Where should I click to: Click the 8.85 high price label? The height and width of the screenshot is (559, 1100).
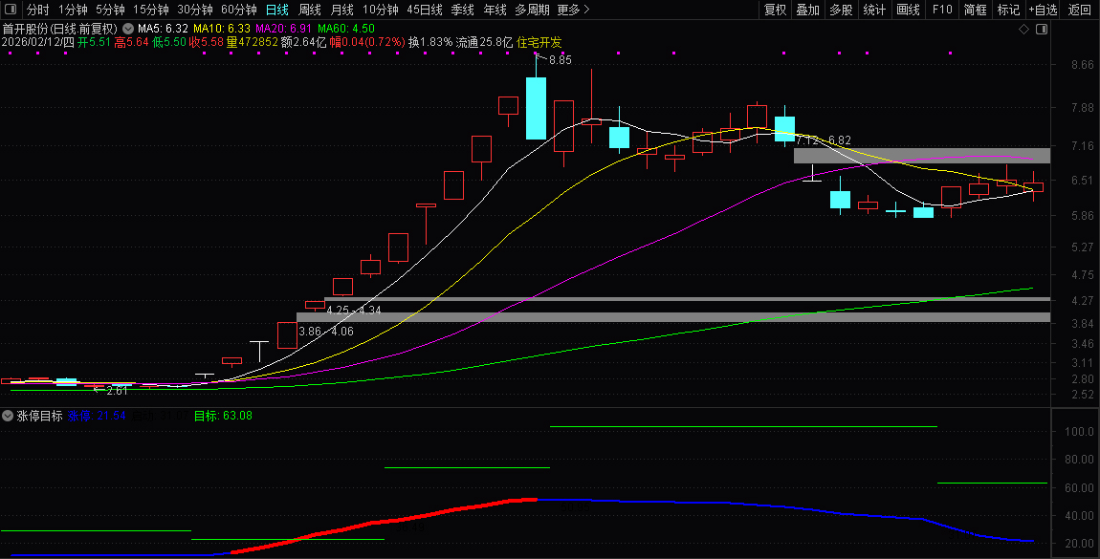[561, 60]
